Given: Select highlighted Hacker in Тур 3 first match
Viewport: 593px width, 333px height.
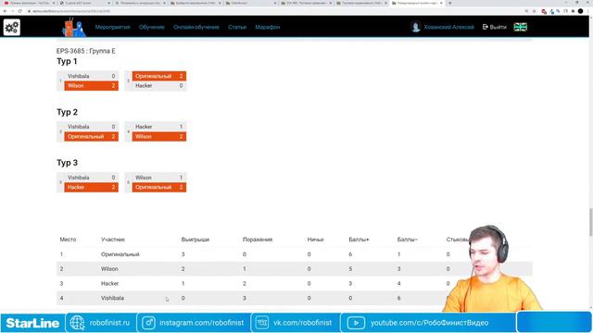Looking at the screenshot, I should (x=91, y=187).
